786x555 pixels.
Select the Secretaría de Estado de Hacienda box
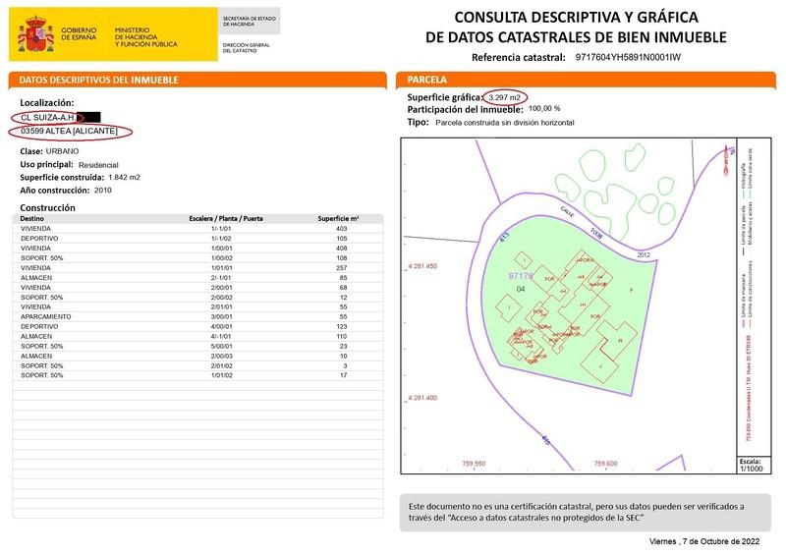pos(250,21)
